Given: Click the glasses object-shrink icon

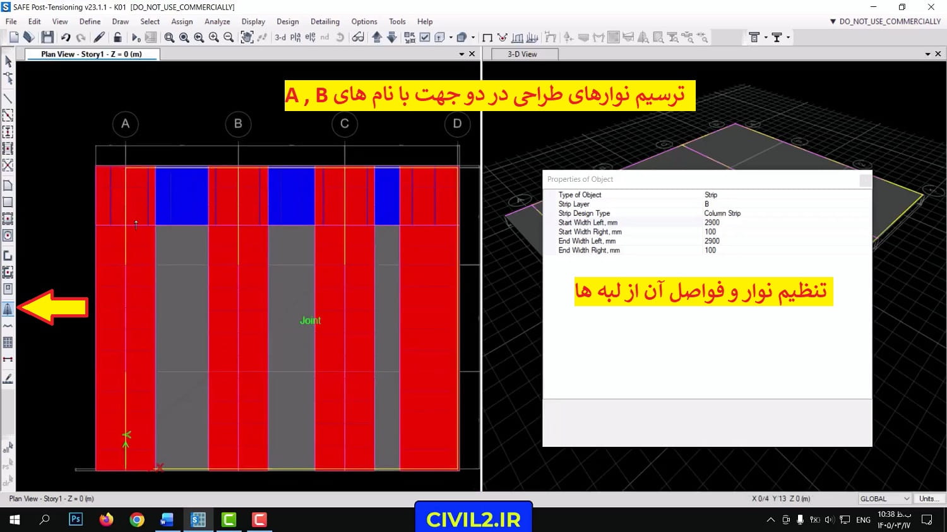Looking at the screenshot, I should [x=358, y=37].
